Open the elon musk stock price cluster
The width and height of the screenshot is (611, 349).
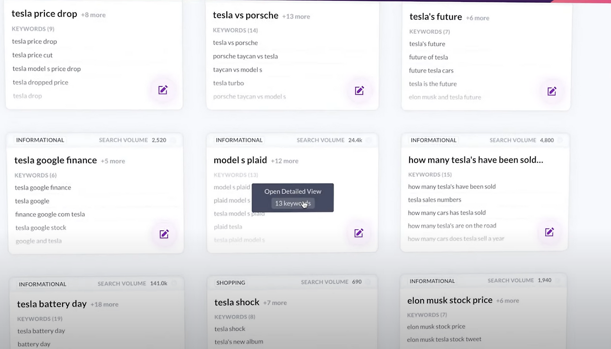pos(450,300)
